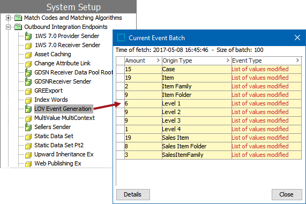Click the Sellers Sender endpoint icon
This screenshot has width=306, height=204.
28,127
